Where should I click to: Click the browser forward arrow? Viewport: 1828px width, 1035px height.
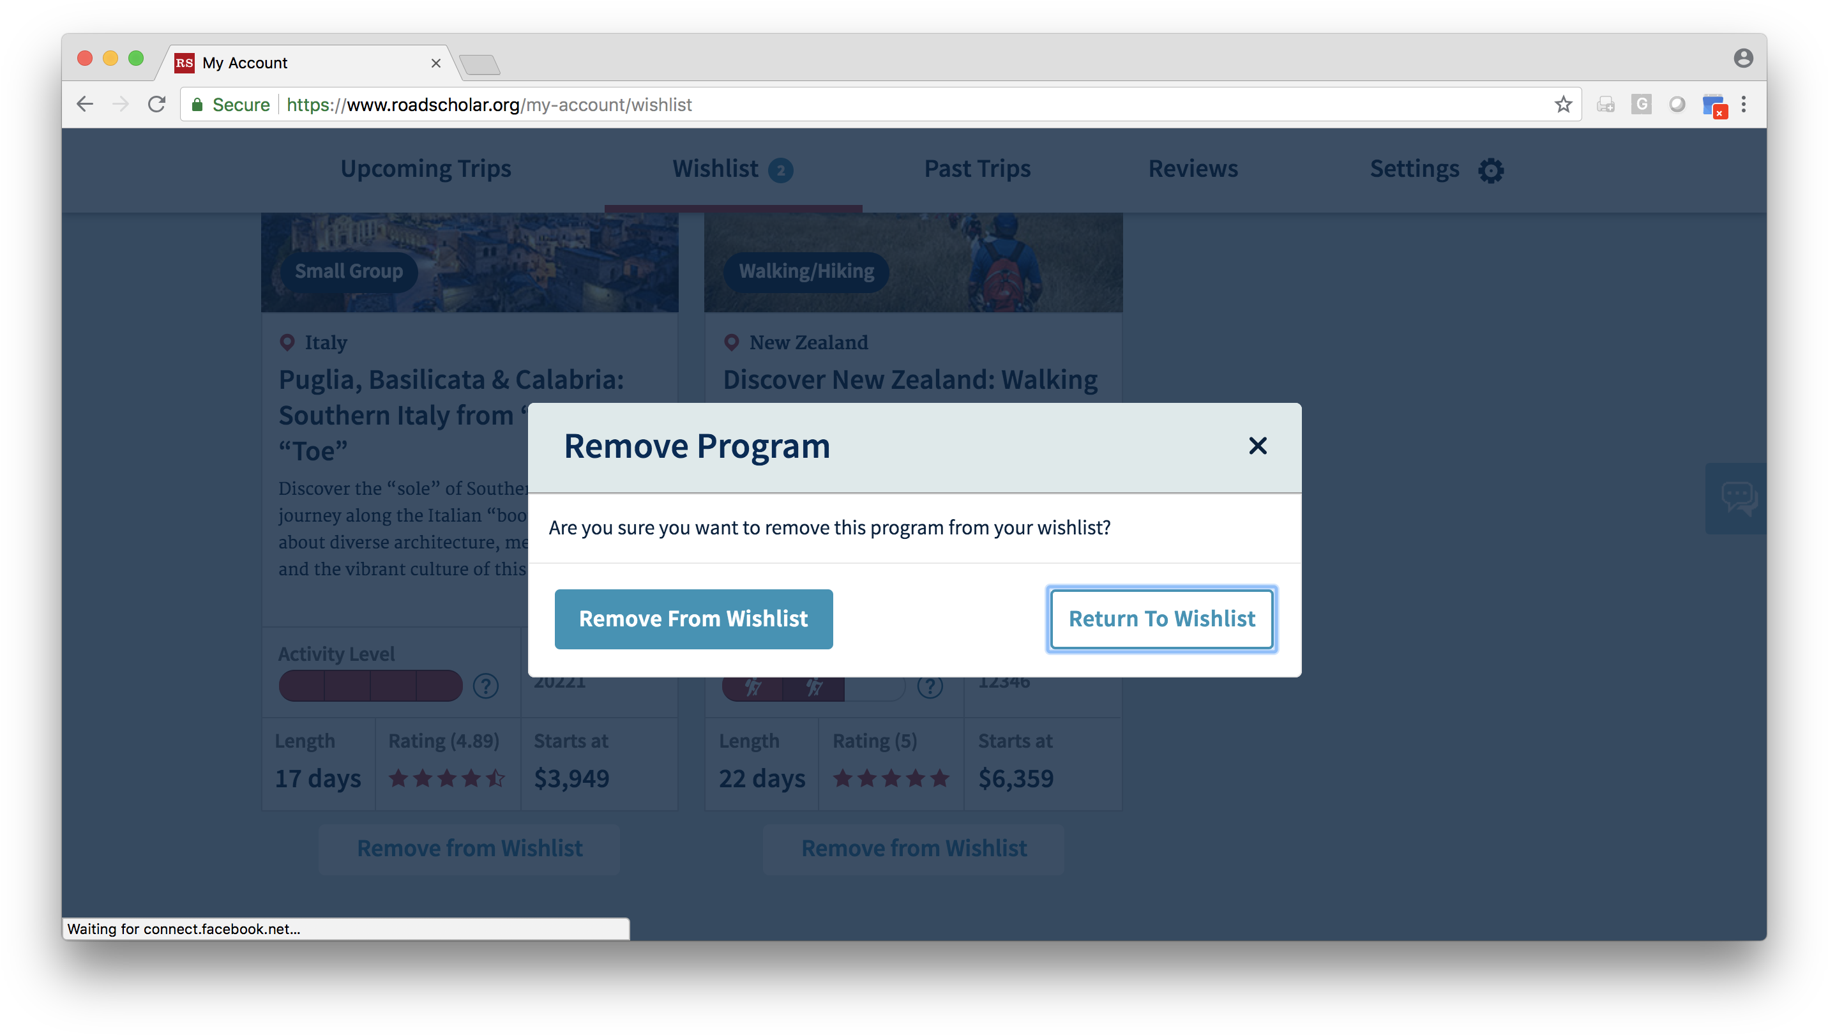[x=121, y=105]
